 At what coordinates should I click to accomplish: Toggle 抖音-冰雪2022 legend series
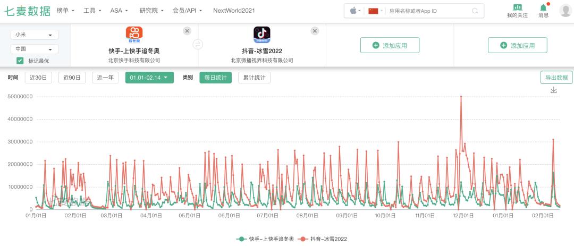coord(322,239)
